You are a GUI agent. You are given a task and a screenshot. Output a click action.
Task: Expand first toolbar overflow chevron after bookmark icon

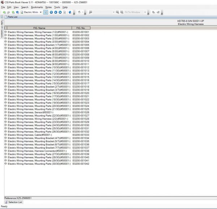pos(74,13)
